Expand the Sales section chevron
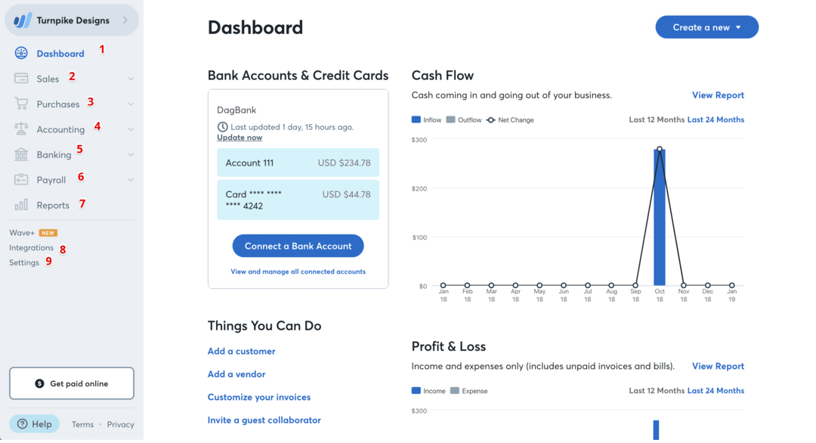Screen dimensions: 816x443 click(130, 78)
